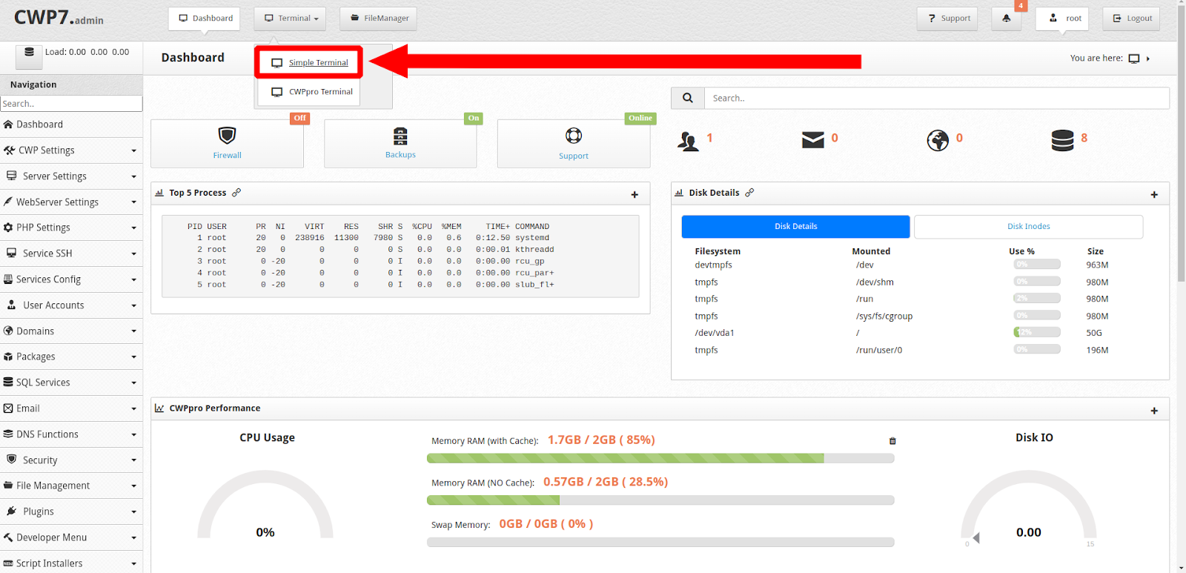
Task: Expand DNS Functions in navigation
Action: click(x=71, y=434)
